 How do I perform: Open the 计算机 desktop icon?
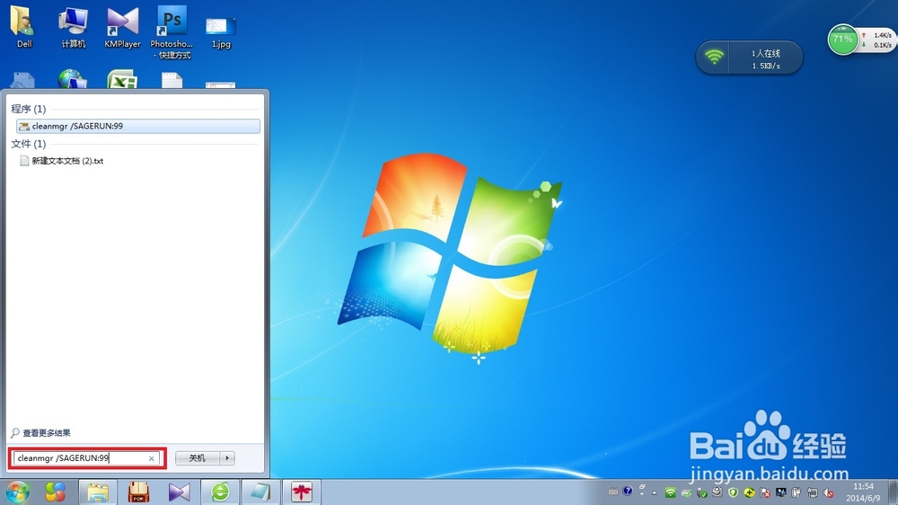pos(74,26)
